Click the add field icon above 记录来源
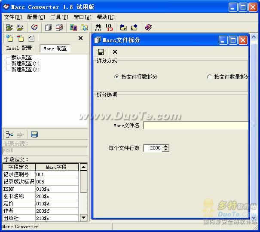 tap(9, 134)
